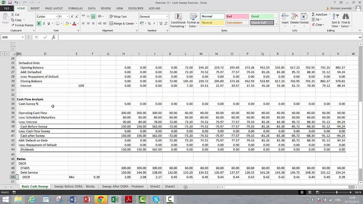Viewport: 363px width, 204px height.
Task: Open Sort & Filter menu
Action: (335, 20)
